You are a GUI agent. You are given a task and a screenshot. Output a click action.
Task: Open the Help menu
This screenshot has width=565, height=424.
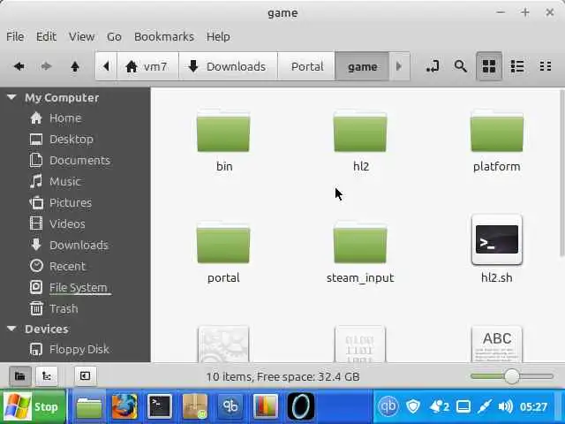point(218,36)
